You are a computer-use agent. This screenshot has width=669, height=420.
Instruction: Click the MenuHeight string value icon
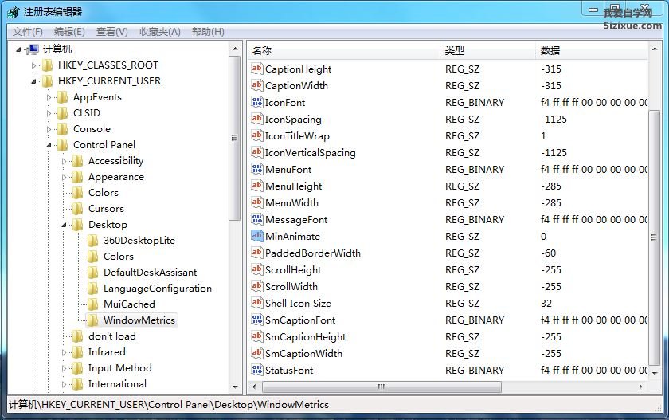pos(256,186)
